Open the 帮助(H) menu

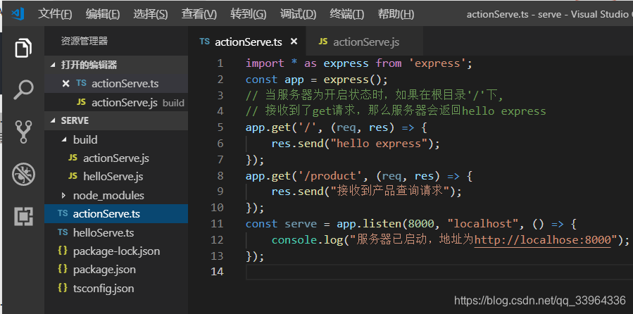tap(396, 15)
